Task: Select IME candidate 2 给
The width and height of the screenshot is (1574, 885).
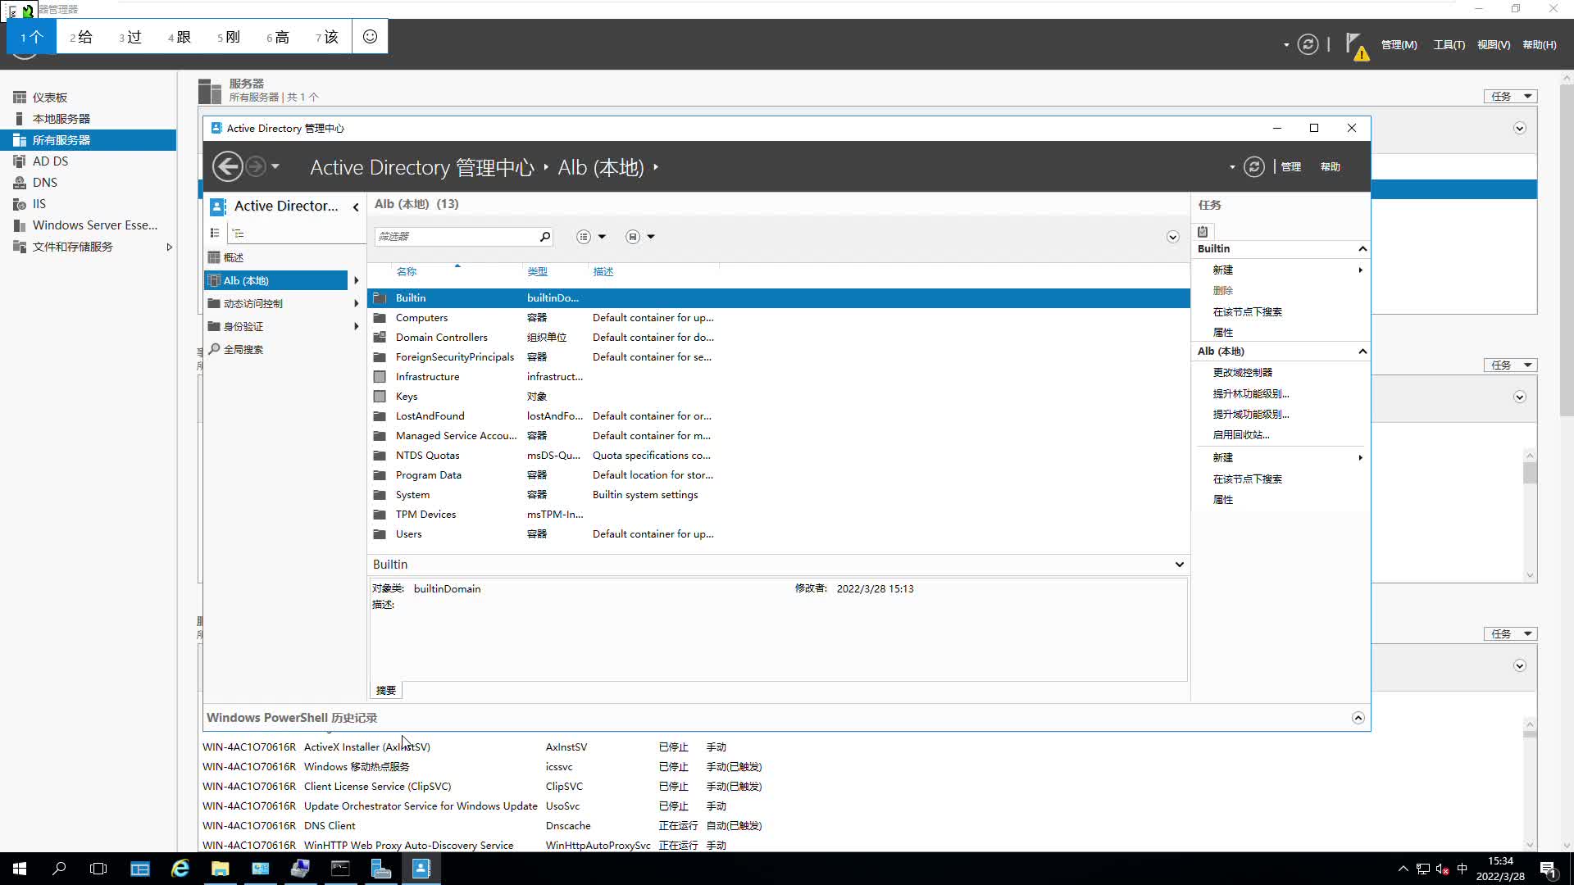Action: coord(81,37)
